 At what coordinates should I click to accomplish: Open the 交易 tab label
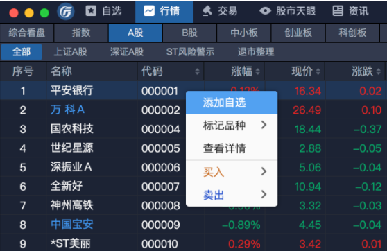227,11
